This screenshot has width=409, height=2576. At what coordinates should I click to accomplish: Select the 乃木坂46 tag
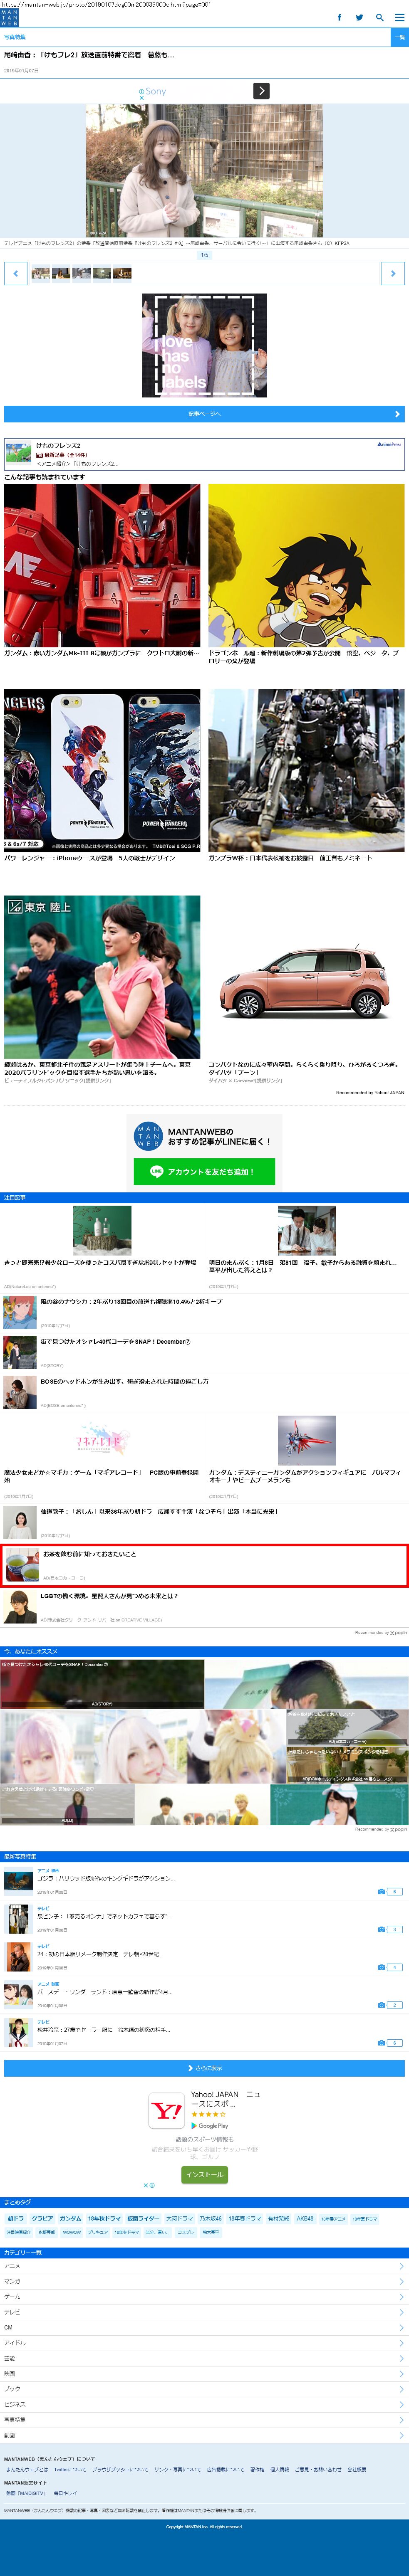pos(211,2219)
